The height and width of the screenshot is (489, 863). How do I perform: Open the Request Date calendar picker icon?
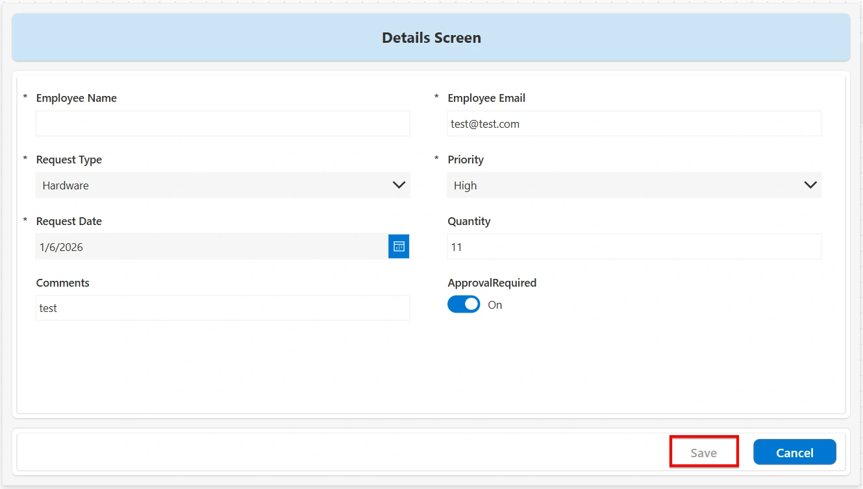(x=399, y=246)
